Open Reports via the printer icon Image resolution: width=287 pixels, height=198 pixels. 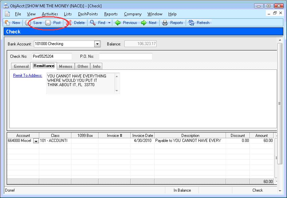[165, 23]
